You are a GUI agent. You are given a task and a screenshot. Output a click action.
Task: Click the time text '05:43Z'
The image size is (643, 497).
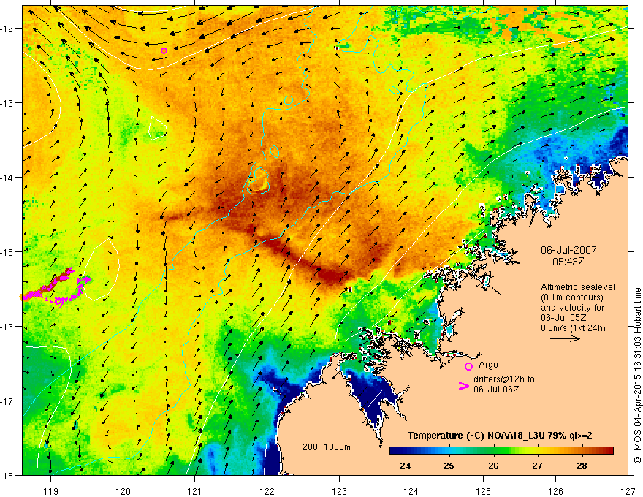pos(568,262)
